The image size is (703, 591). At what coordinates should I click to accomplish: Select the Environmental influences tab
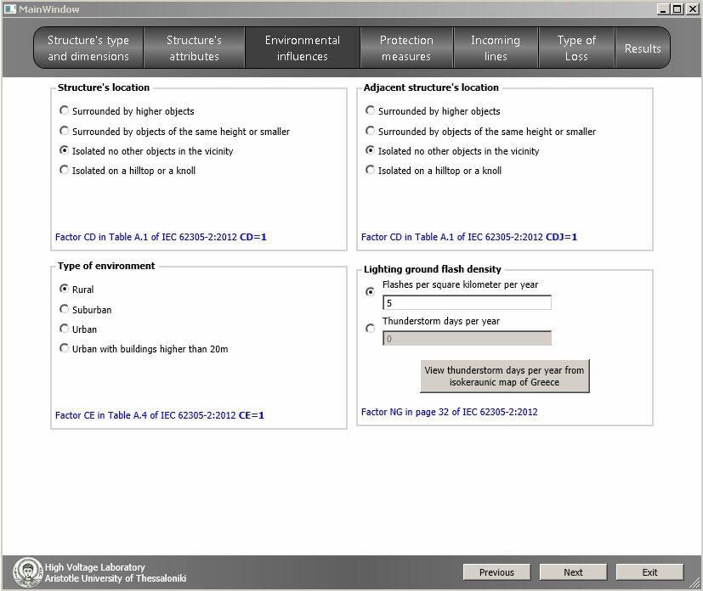303,48
